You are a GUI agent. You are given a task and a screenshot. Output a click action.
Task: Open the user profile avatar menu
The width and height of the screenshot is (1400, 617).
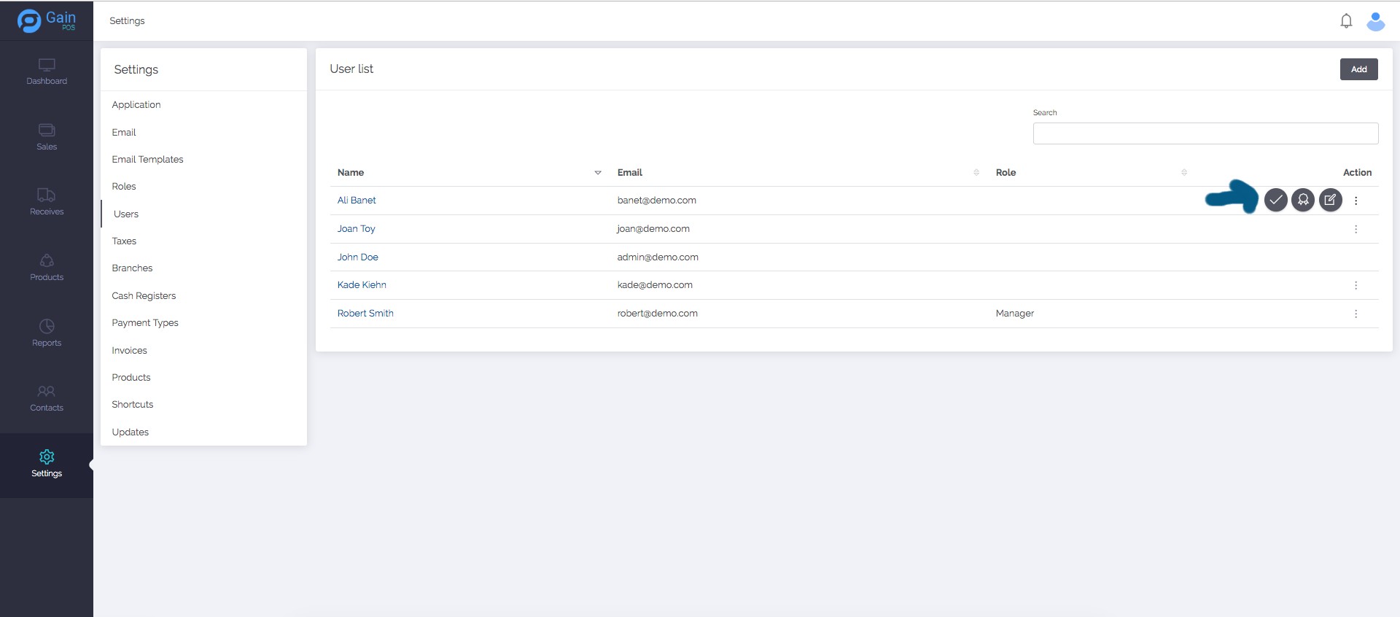[1375, 21]
